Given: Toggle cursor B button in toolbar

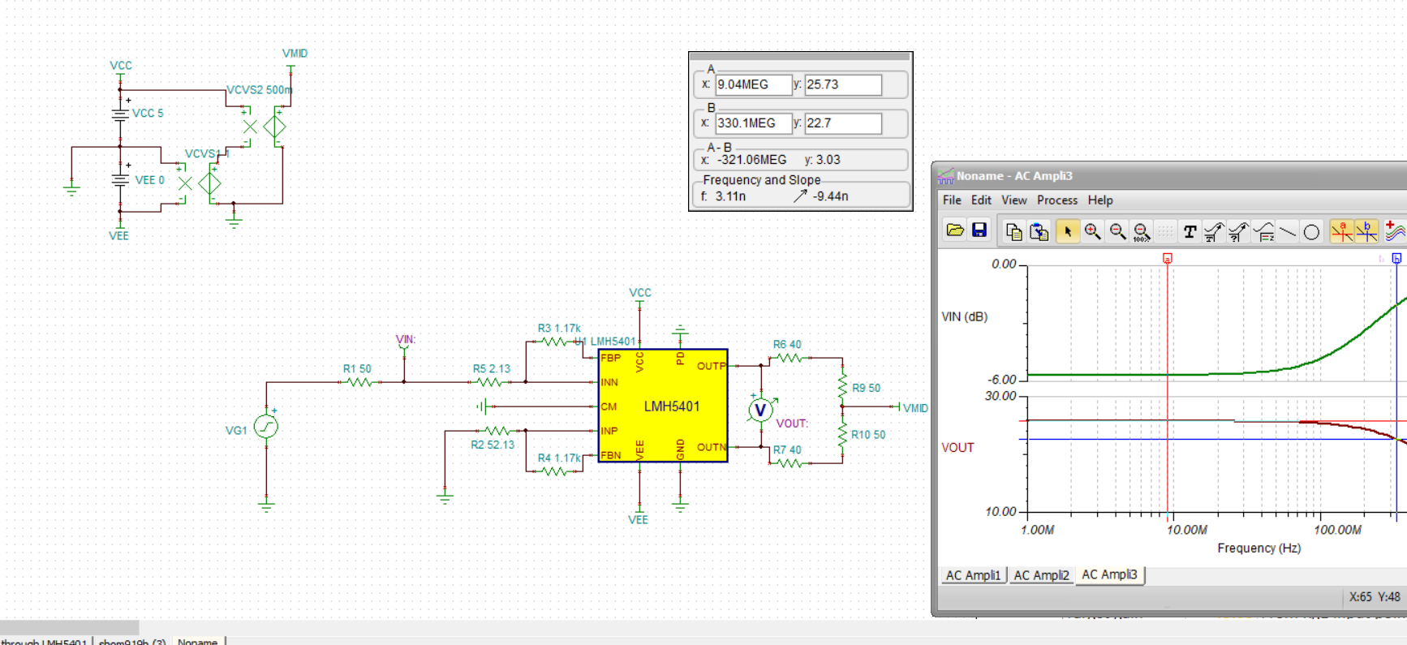Looking at the screenshot, I should (1366, 232).
